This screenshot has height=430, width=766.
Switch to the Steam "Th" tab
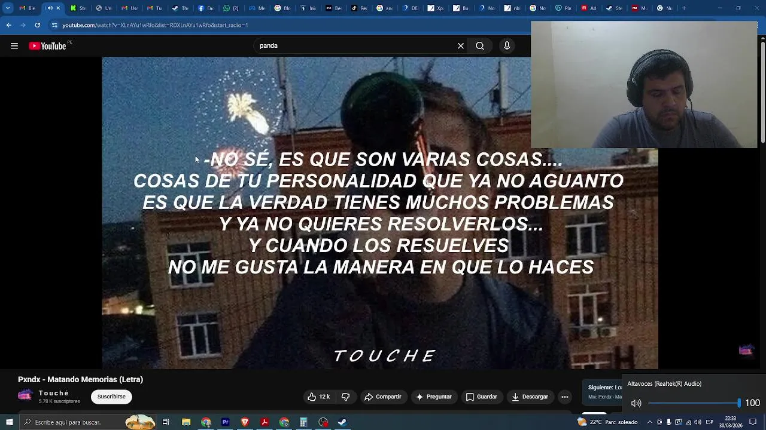coord(180,8)
